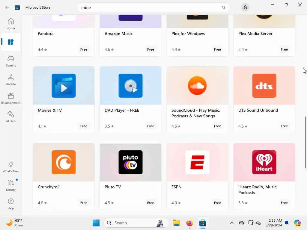Open the Amazon Music app title
307x230 pixels.
tap(118, 34)
